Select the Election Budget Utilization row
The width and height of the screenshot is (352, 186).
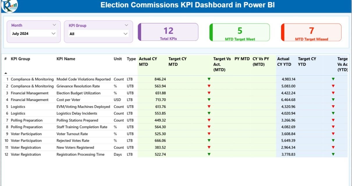[78, 93]
